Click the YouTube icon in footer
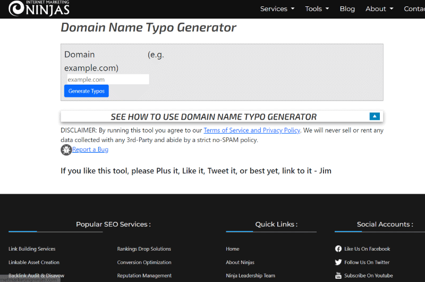Viewport: 425px width, 282px height. click(338, 276)
